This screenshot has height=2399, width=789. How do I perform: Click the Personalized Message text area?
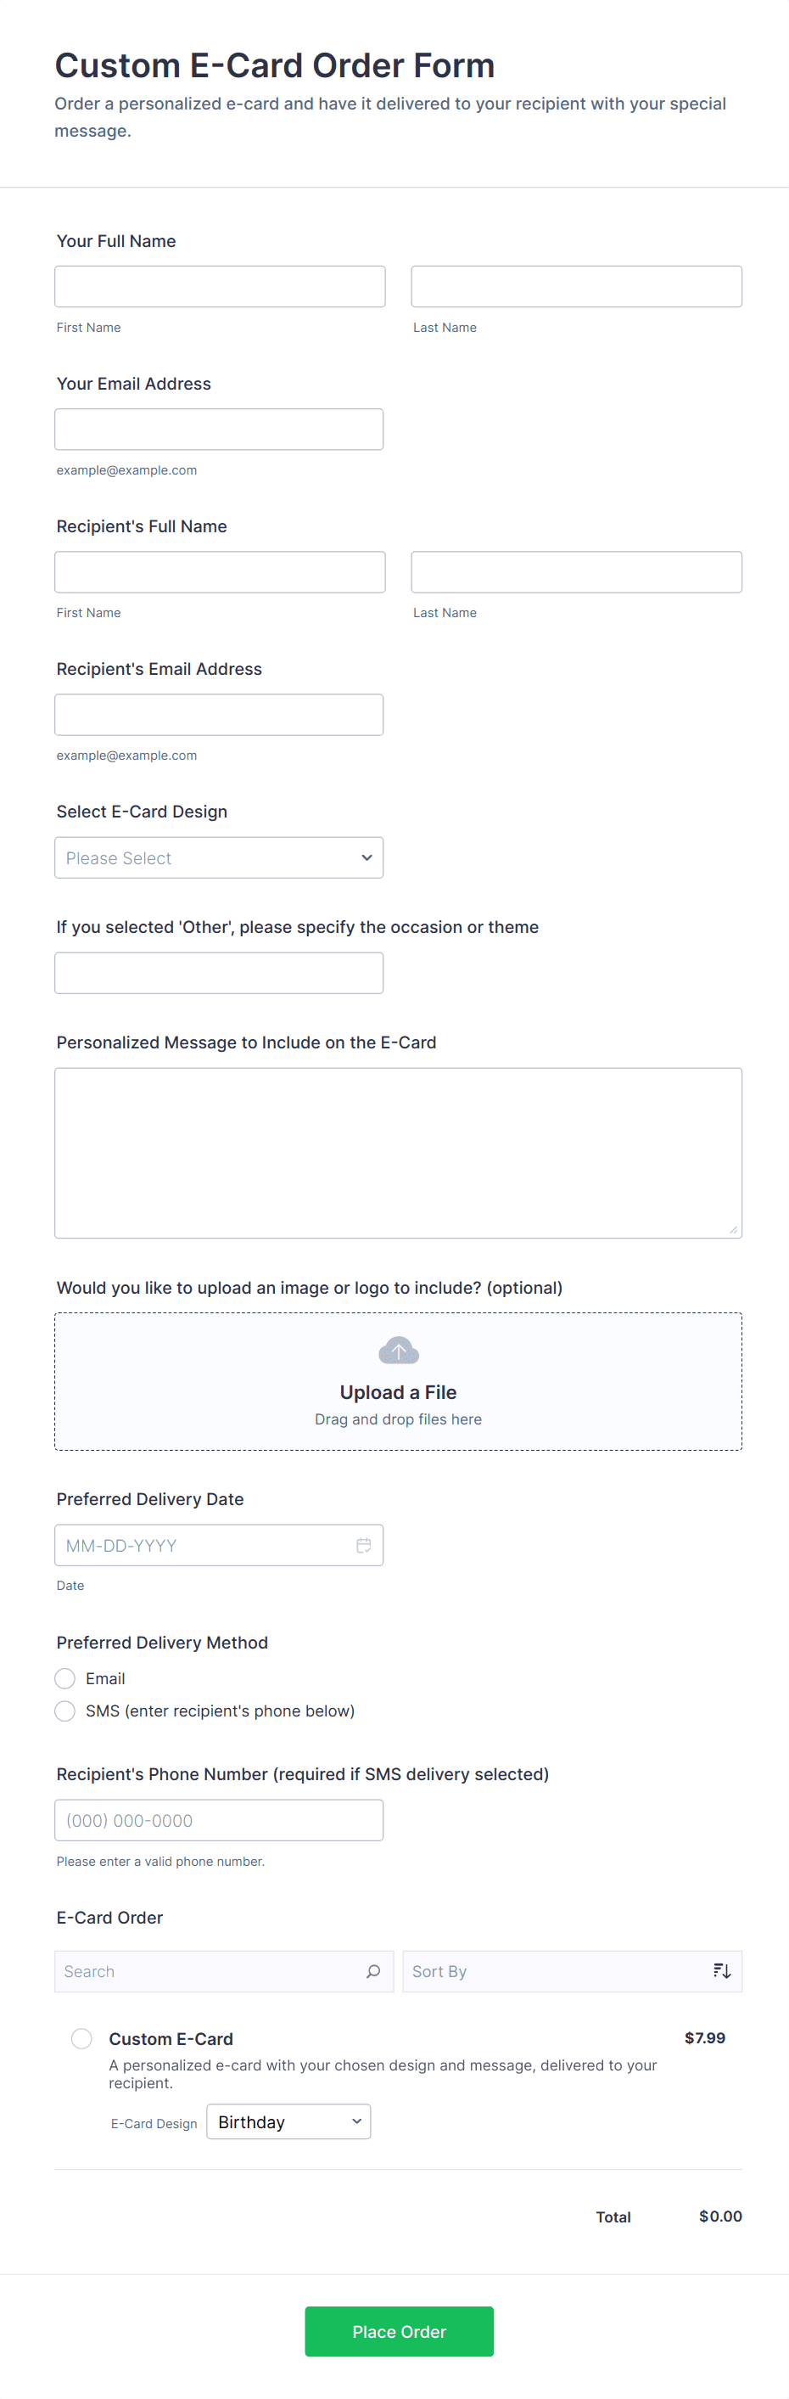tap(398, 1152)
